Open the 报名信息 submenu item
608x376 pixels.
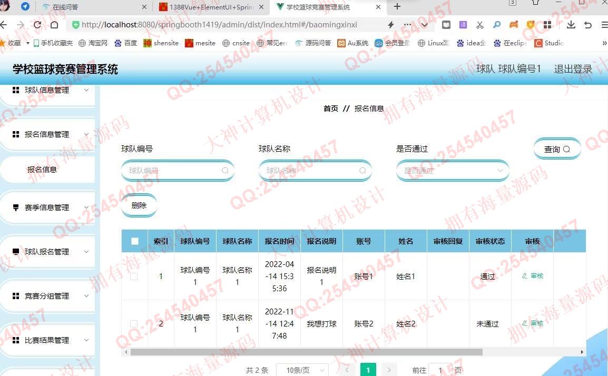[x=42, y=170]
